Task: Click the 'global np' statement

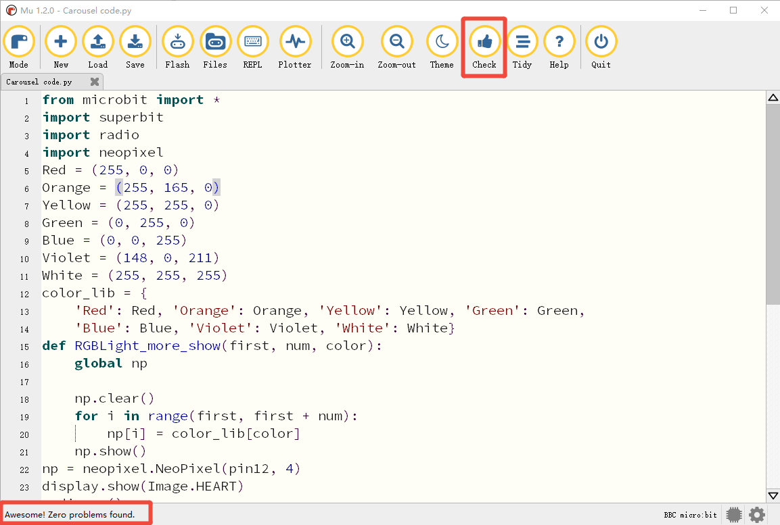Action: tap(111, 363)
